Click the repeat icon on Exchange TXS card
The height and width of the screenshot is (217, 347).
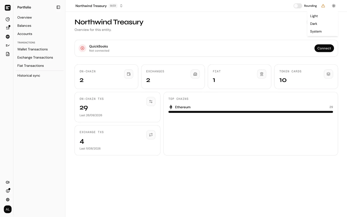point(151,135)
